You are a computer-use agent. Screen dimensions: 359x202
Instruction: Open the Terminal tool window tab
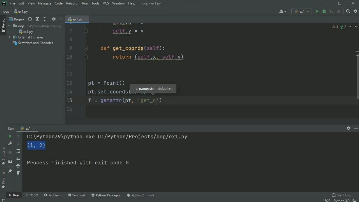[76, 195]
